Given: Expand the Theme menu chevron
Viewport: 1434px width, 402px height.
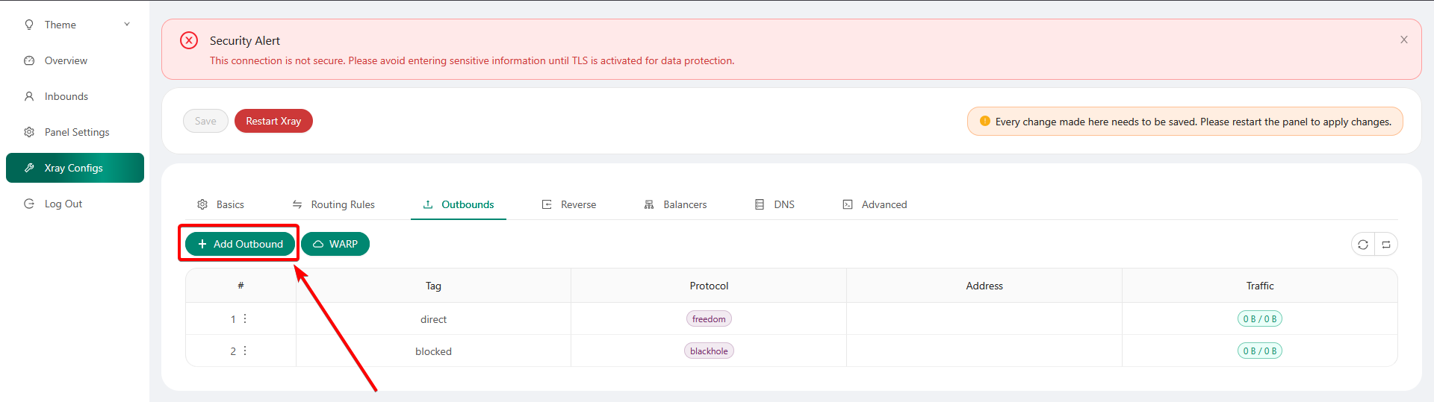Looking at the screenshot, I should pos(127,25).
